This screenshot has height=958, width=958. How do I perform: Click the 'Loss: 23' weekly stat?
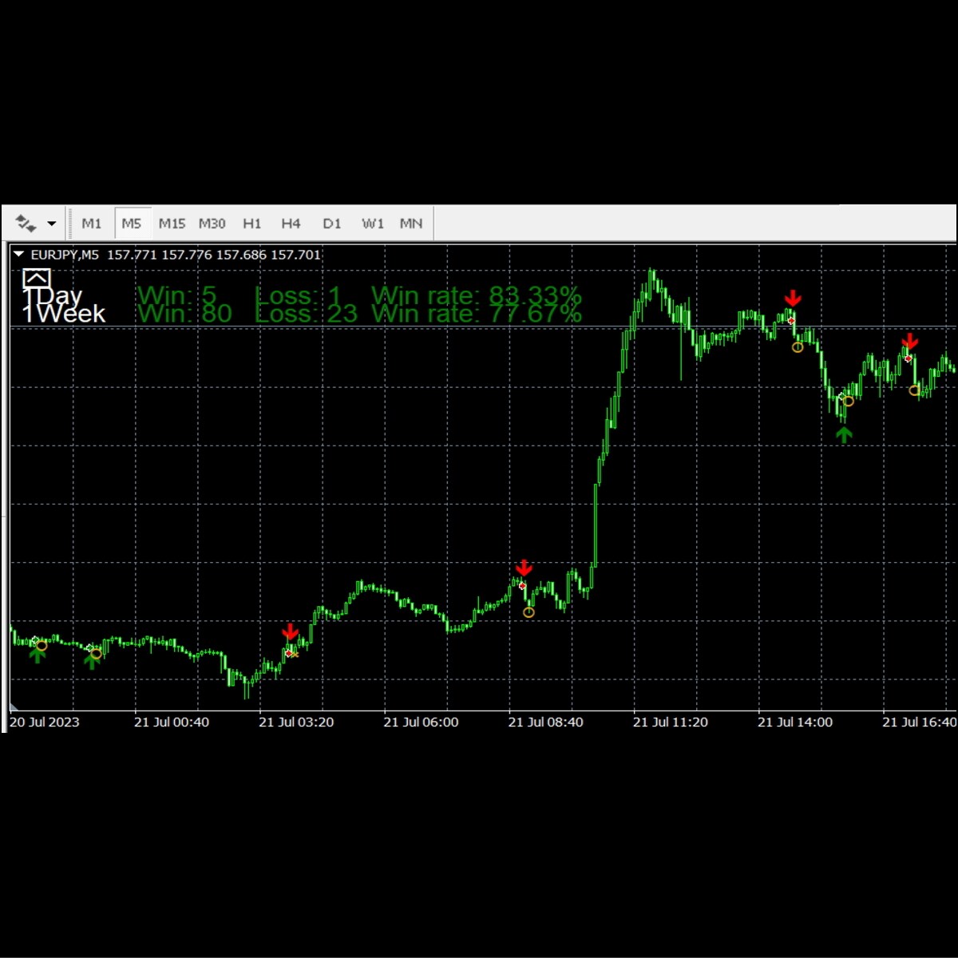(306, 314)
